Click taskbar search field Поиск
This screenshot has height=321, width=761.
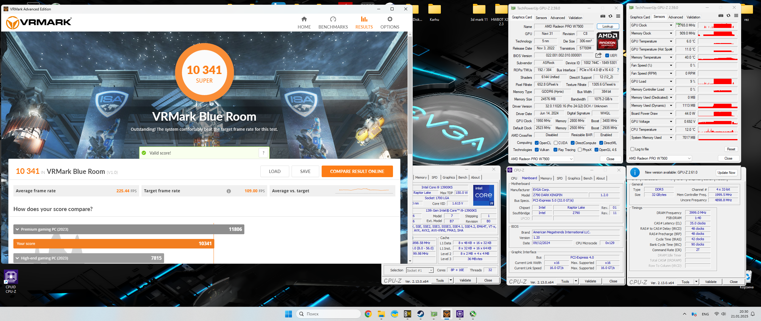pos(328,314)
